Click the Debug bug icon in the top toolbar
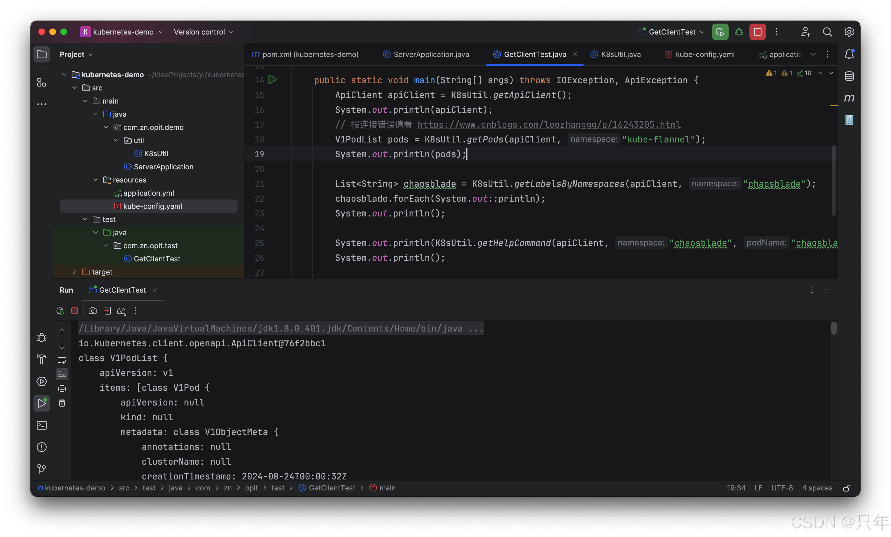This screenshot has height=537, width=891. [739, 32]
